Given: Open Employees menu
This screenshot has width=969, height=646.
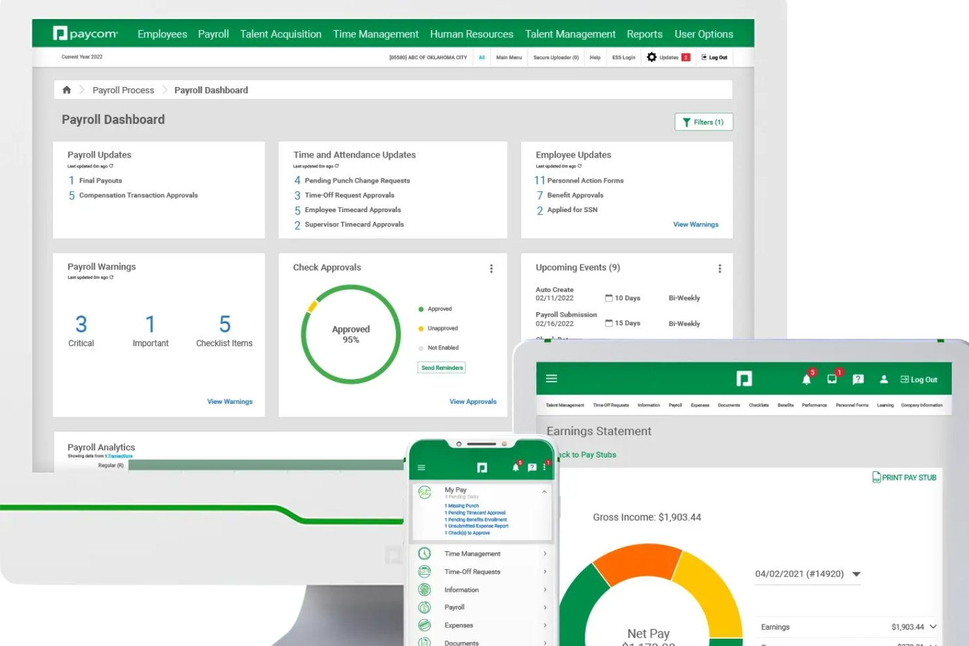Looking at the screenshot, I should coord(162,34).
